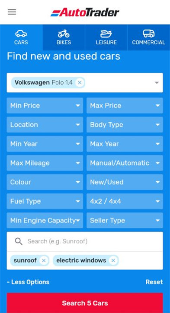Viewport: 170px width, 313px height.
Task: Click the AutoTrader logo
Action: click(x=85, y=12)
